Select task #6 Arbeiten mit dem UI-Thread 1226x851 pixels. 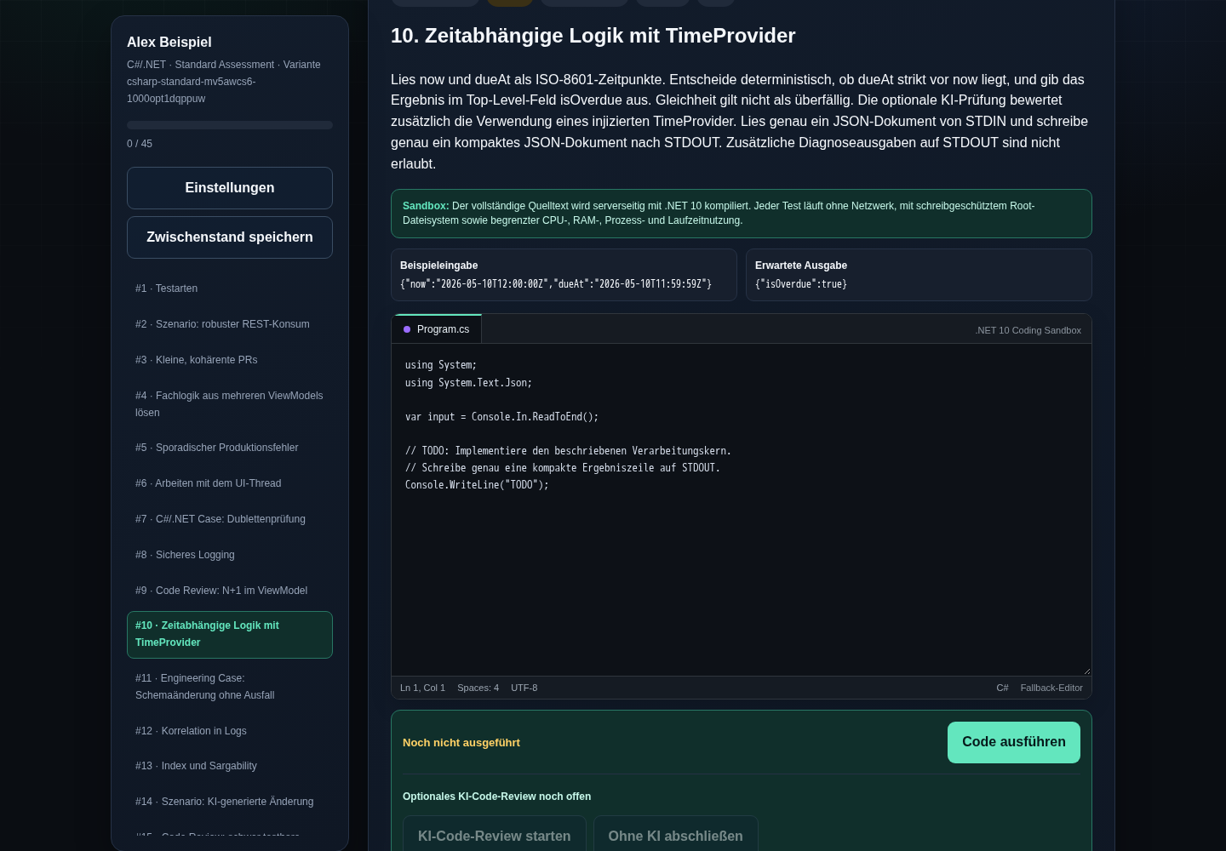tap(230, 483)
